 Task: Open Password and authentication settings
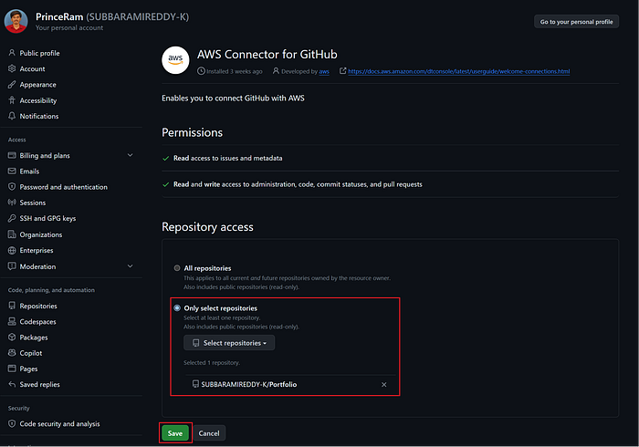(x=63, y=187)
